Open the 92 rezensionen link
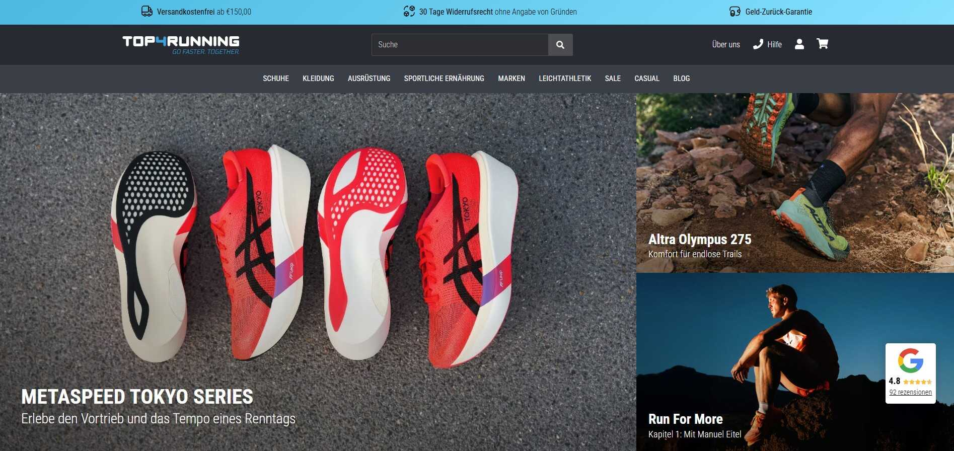 coord(910,392)
